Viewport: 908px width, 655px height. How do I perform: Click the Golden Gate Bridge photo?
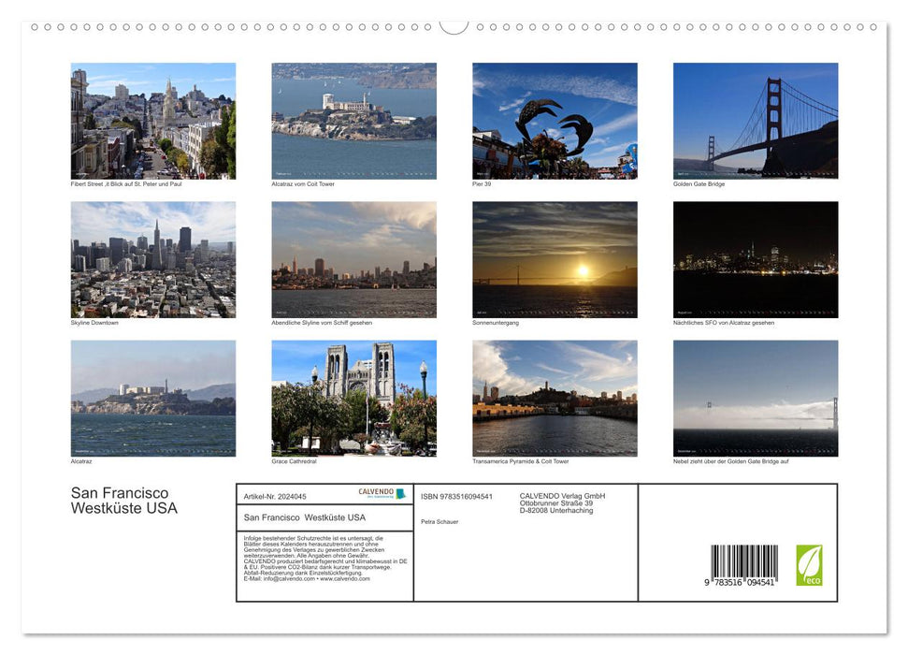click(x=755, y=119)
